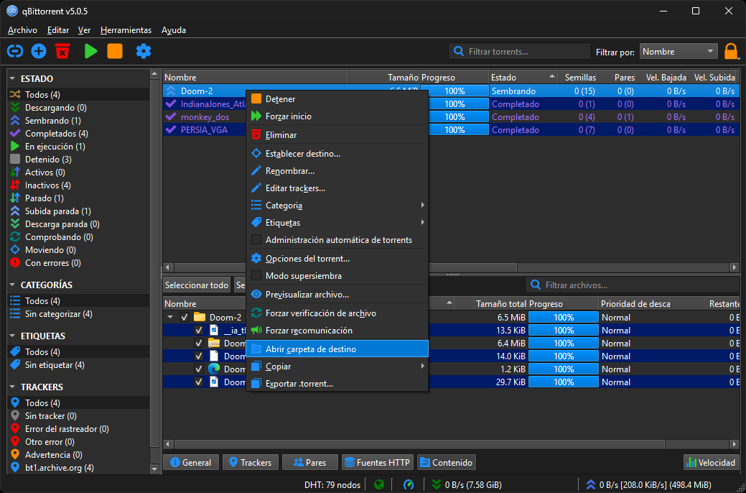Click the Seleccionar todo button
The height and width of the screenshot is (493, 746).
[197, 285]
